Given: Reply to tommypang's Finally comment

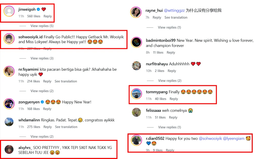Looking at the screenshot, I should (x=174, y=99).
